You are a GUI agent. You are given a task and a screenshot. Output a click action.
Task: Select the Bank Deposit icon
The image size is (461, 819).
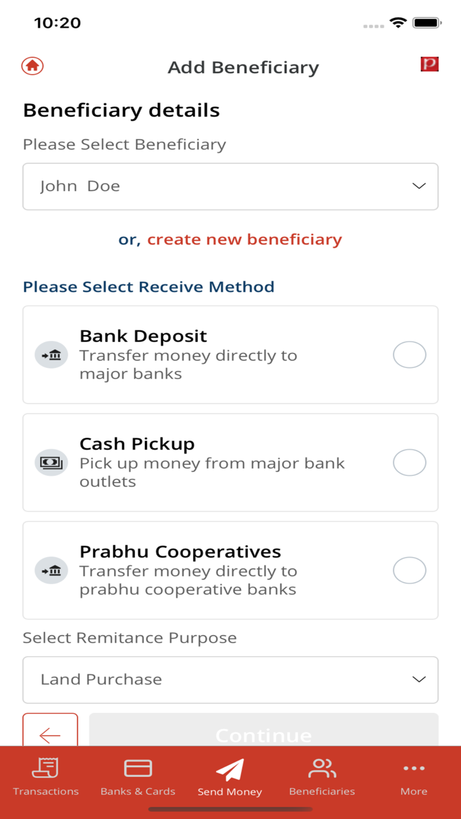(x=51, y=354)
